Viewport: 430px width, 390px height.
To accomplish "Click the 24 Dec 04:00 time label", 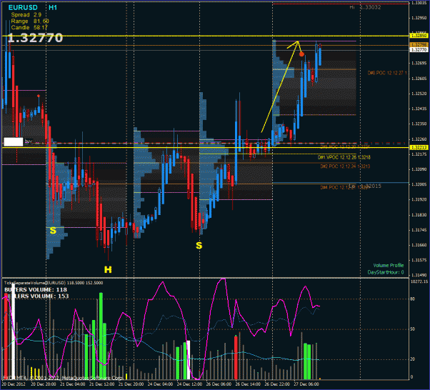I will click(x=161, y=384).
